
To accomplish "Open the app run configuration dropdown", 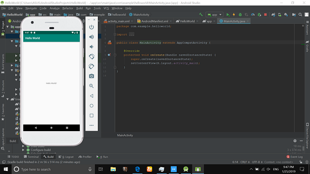I will click(x=214, y=15).
